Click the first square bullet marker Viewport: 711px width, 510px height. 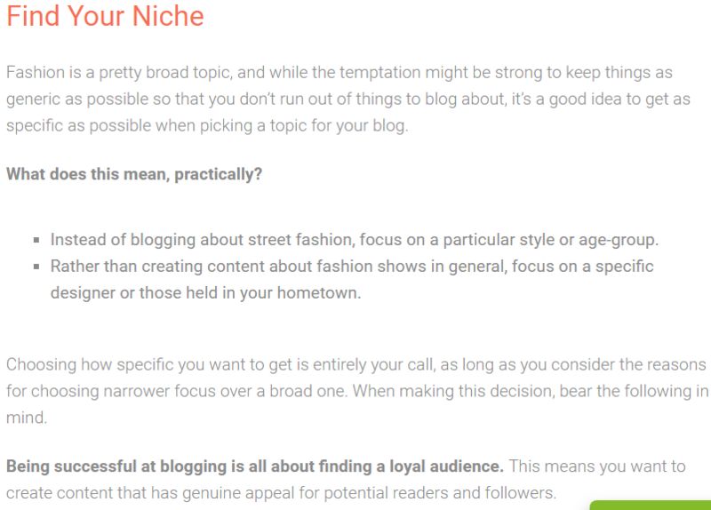point(37,241)
